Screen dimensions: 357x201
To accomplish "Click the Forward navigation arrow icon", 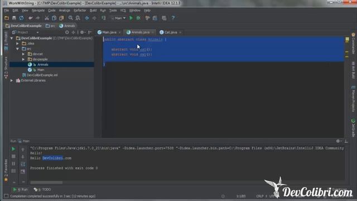I will [94, 18].
